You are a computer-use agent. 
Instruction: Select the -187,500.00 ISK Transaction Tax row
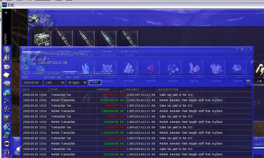(137, 95)
